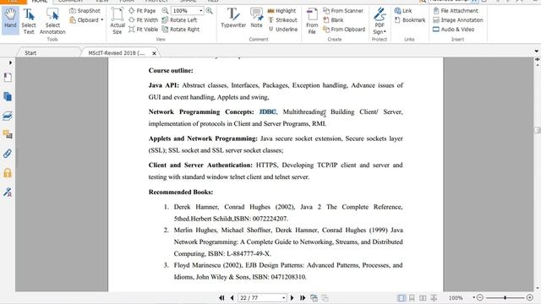The image size is (541, 304).
Task: Open the page number dropdown arrow
Action: pos(284,298)
